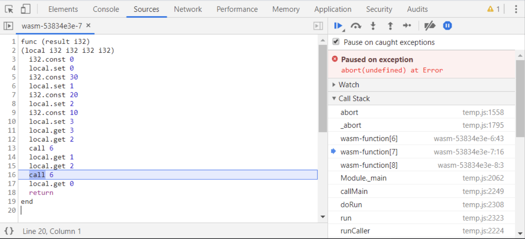525x239 pixels.
Task: Click the pretty-print braces icon
Action: [x=9, y=231]
